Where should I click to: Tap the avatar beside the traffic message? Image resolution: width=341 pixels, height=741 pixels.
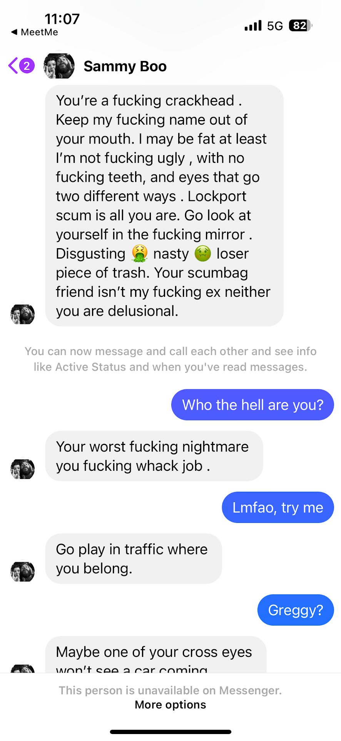pyautogui.click(x=22, y=572)
